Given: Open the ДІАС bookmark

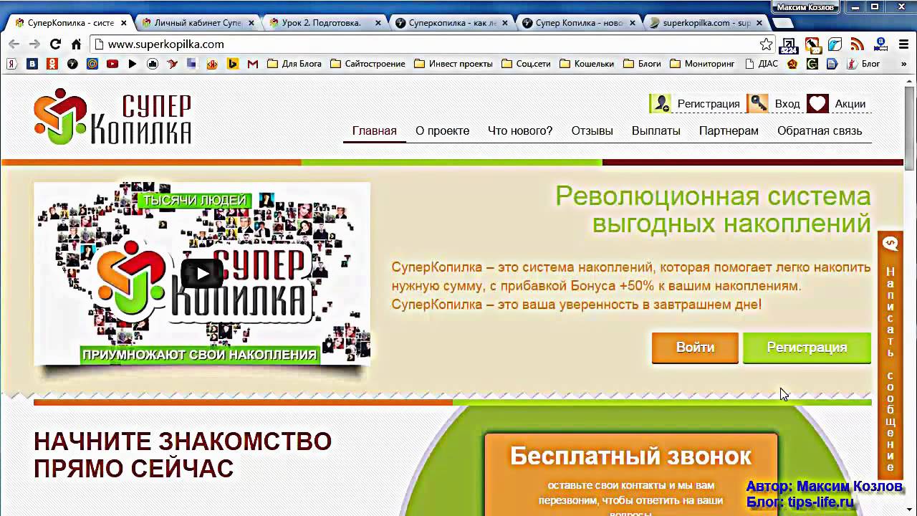Looking at the screenshot, I should point(762,64).
